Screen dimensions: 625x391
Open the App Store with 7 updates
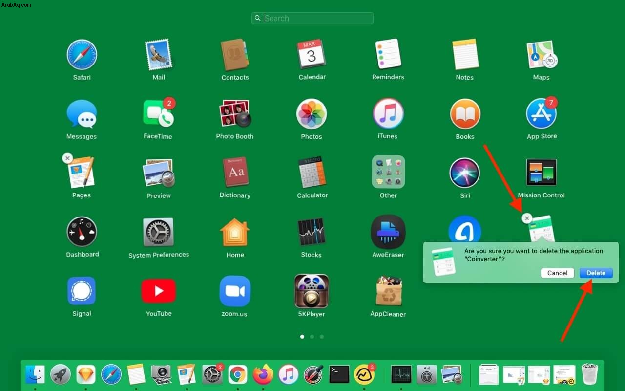tap(541, 114)
